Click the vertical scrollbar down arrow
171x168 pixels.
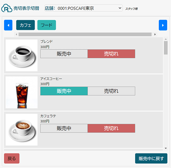point(166,148)
